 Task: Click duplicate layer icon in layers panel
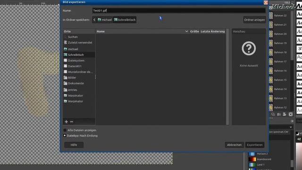[273, 114]
